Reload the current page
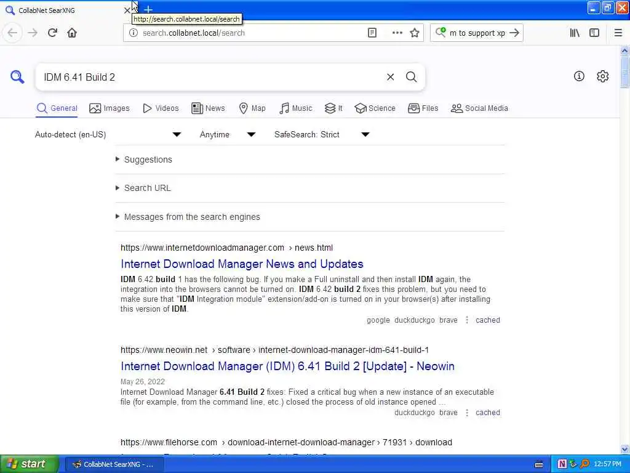Screen dimensions: 630x473 (x=52, y=33)
